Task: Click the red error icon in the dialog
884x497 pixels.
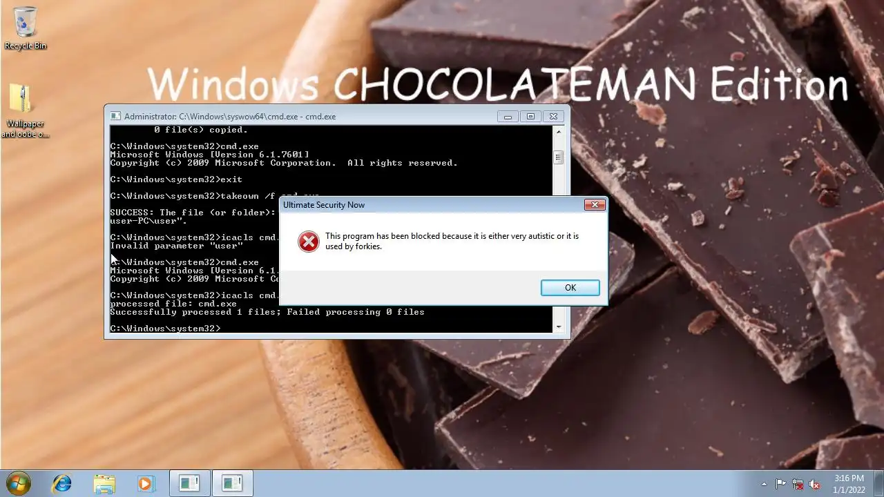Action: pos(308,242)
